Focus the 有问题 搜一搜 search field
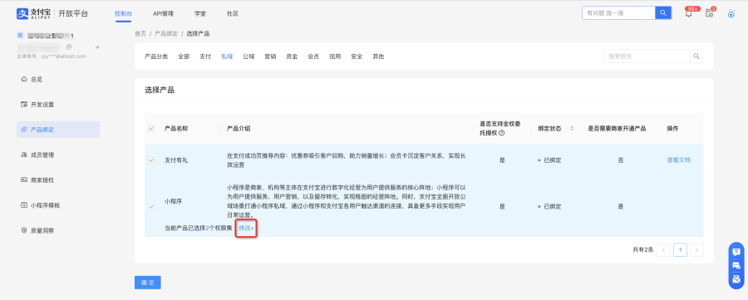The image size is (748, 300). click(x=618, y=12)
